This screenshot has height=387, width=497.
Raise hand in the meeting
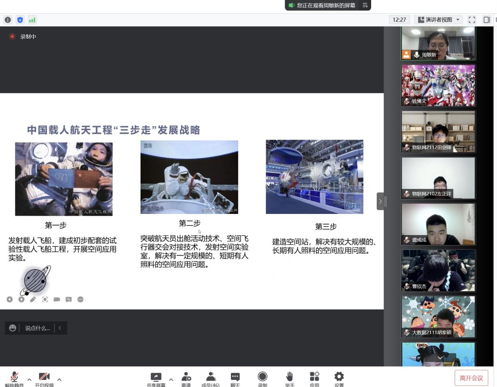pos(289,378)
